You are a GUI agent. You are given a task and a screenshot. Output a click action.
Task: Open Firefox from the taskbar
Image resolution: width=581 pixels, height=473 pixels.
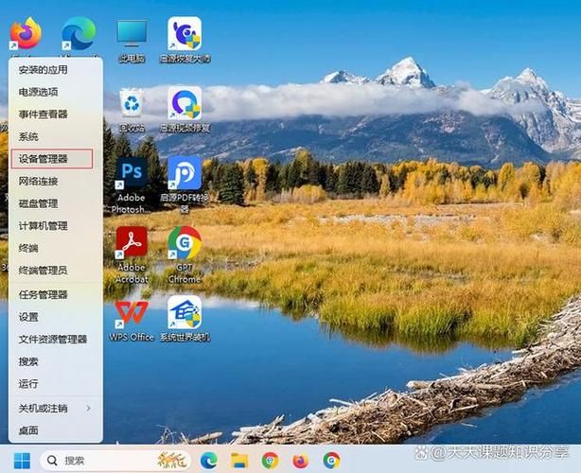tap(301, 461)
